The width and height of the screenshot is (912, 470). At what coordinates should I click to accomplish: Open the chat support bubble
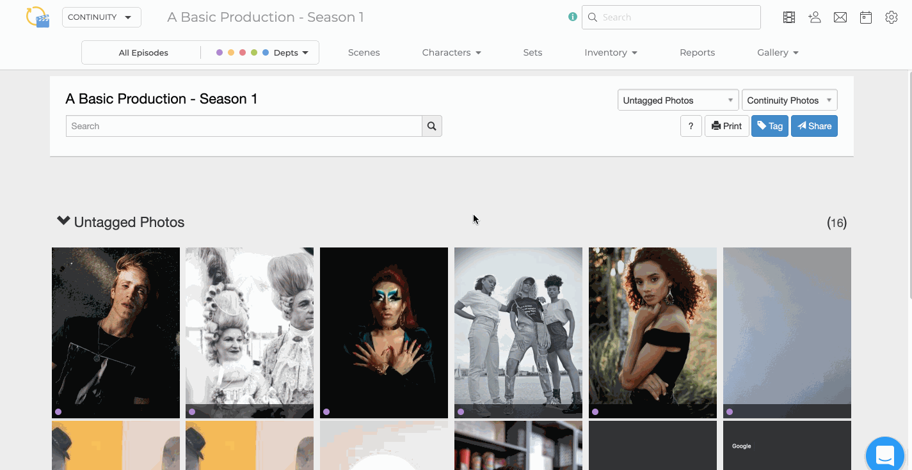coord(886,455)
